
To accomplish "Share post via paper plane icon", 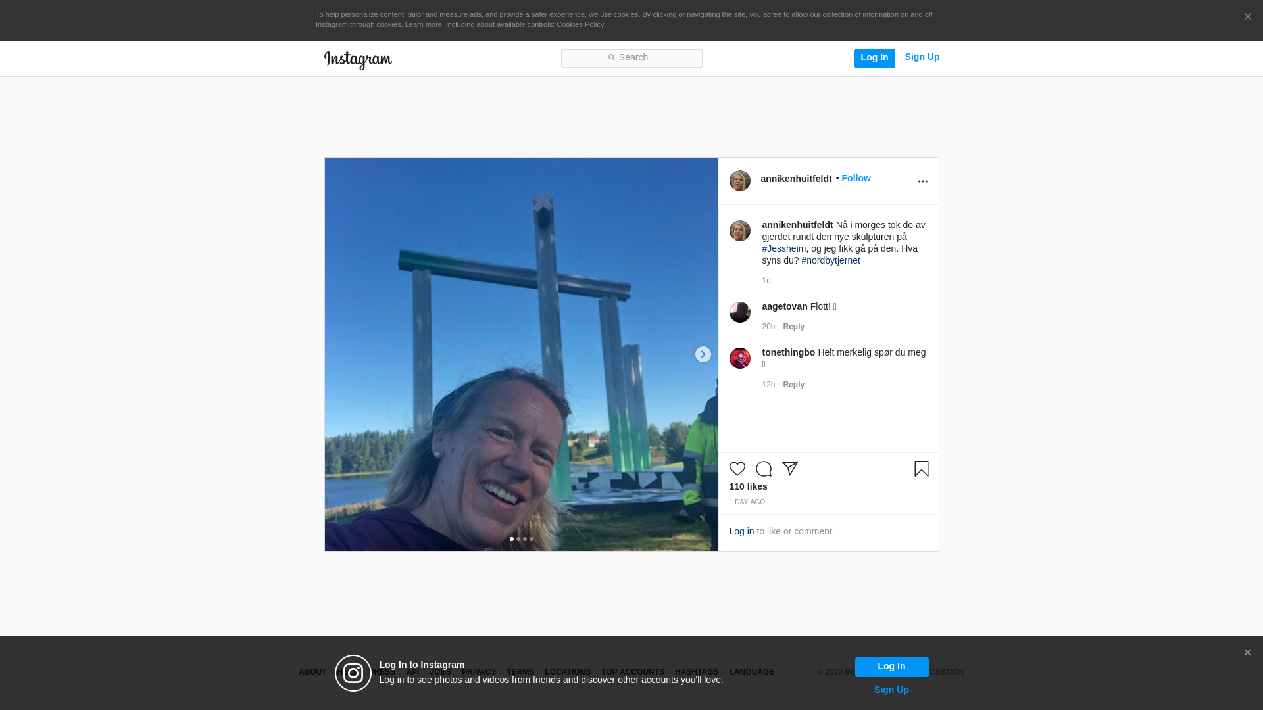I will (x=789, y=469).
